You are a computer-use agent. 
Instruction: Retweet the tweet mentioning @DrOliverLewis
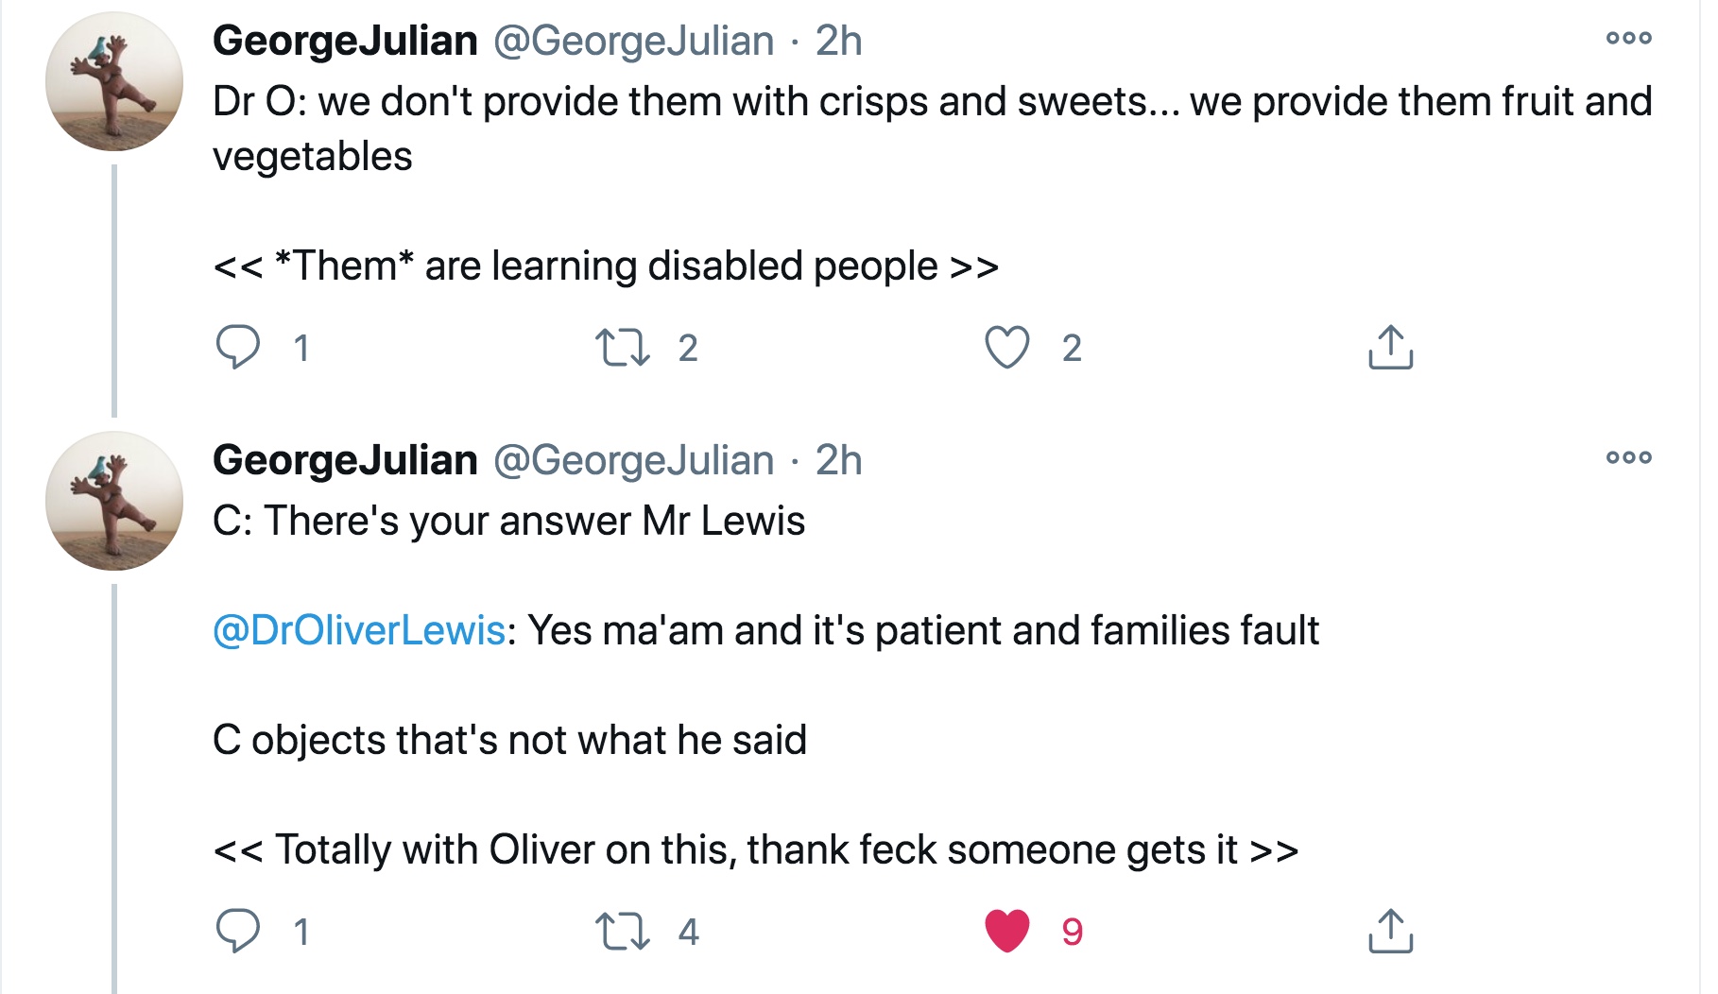pyautogui.click(x=623, y=931)
